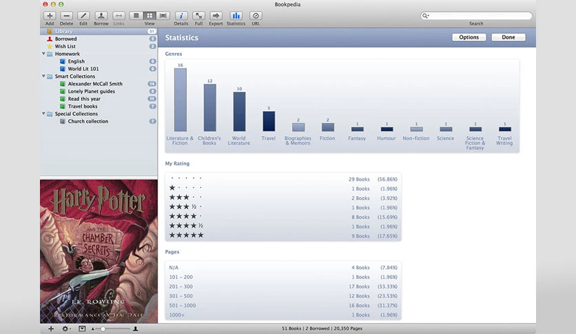Collapse the Homework folder
This screenshot has height=334, width=576.
click(x=43, y=54)
